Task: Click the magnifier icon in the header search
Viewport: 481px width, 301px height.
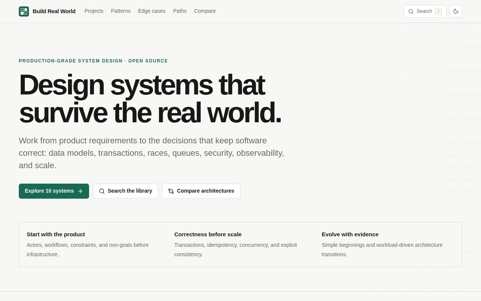Action: pyautogui.click(x=411, y=11)
